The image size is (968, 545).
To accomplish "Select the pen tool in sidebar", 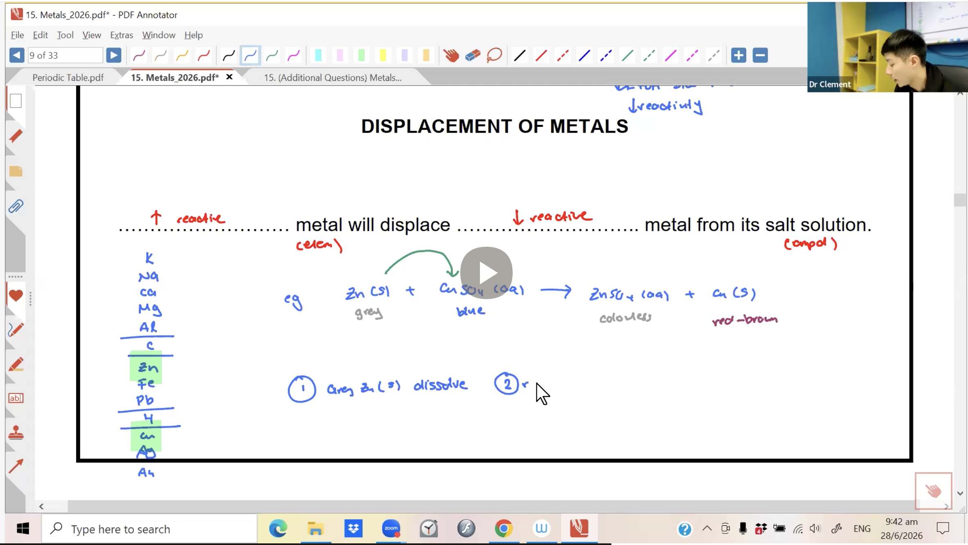I will [16, 330].
